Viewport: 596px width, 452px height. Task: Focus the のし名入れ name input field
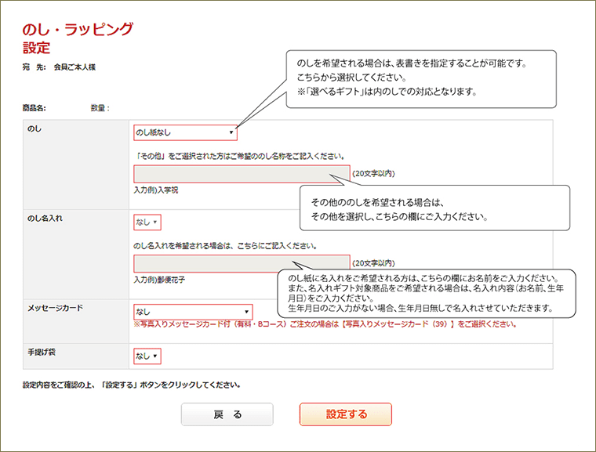point(241,263)
